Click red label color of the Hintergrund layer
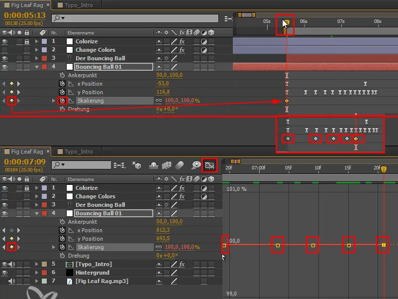 click(44, 273)
